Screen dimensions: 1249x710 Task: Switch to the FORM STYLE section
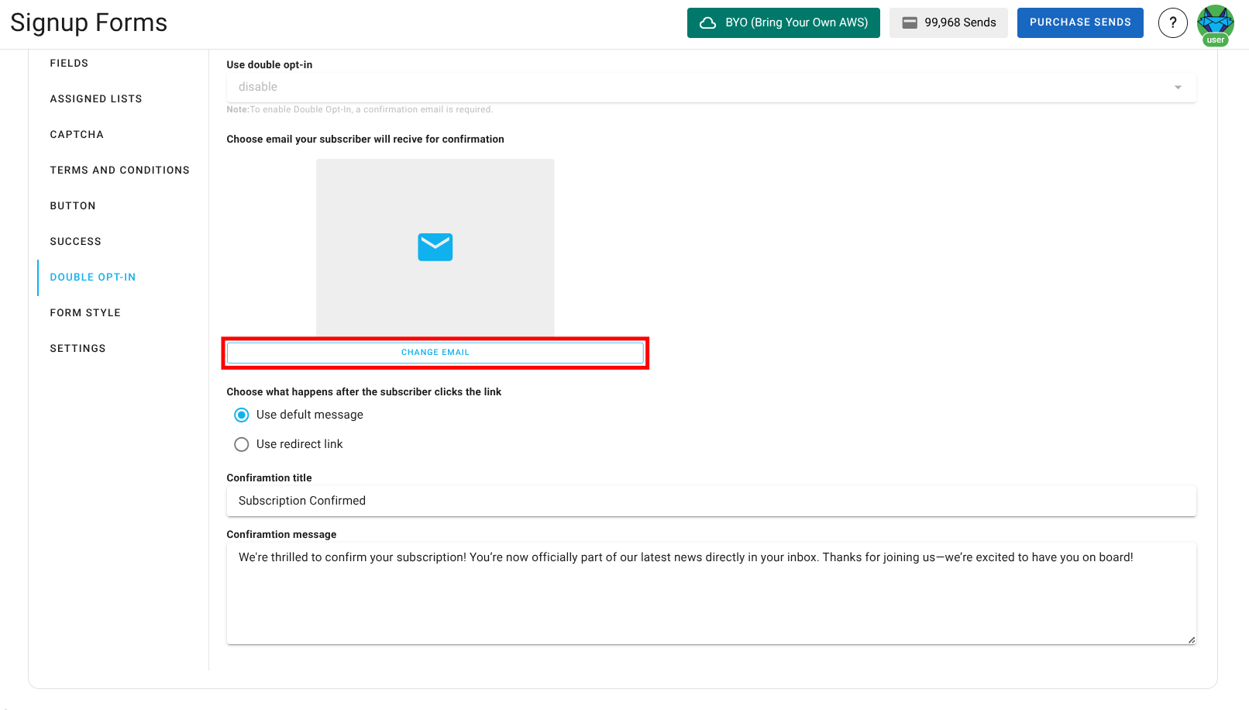click(85, 312)
